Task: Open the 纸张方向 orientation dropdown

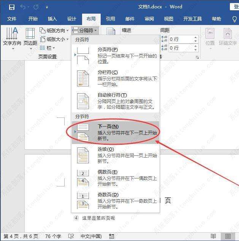Action: point(54,31)
